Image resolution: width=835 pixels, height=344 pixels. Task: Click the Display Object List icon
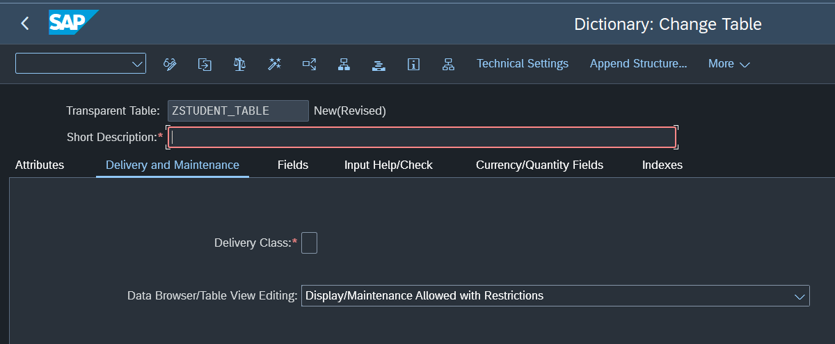pos(344,64)
